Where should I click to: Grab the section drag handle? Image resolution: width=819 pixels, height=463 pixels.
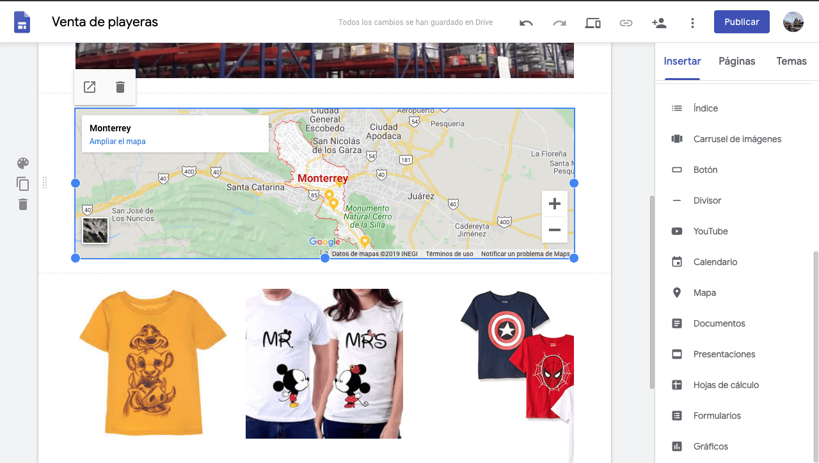[x=45, y=183]
